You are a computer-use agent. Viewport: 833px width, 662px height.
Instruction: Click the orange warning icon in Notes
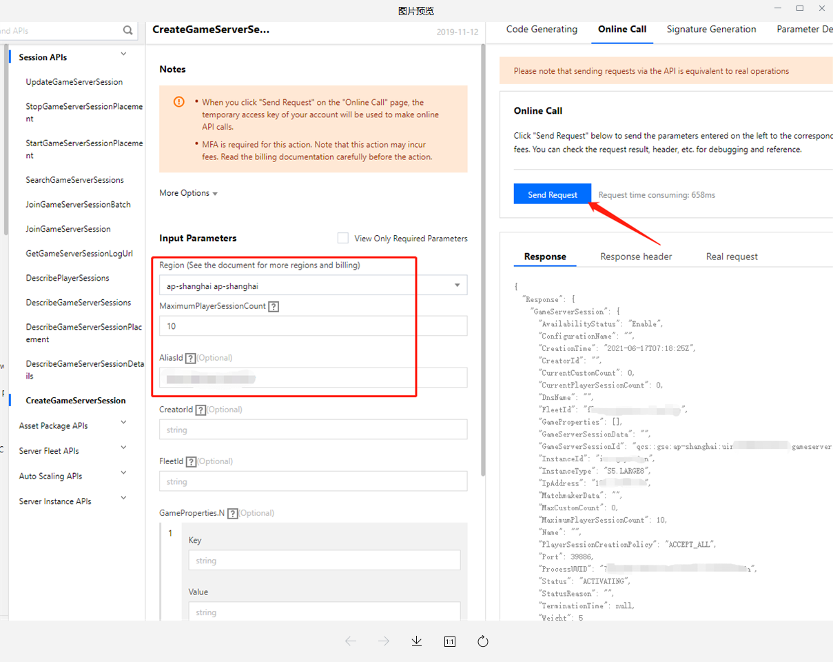tap(179, 102)
